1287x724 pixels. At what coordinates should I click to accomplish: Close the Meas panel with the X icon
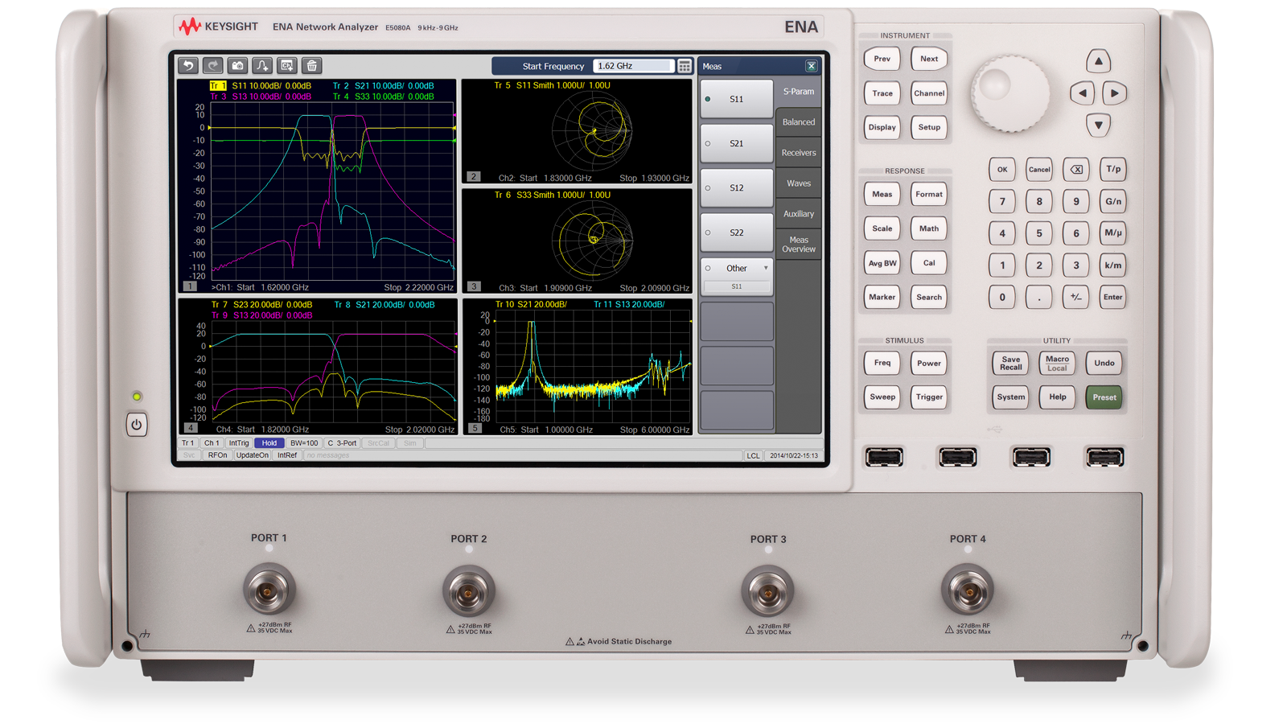pos(812,66)
